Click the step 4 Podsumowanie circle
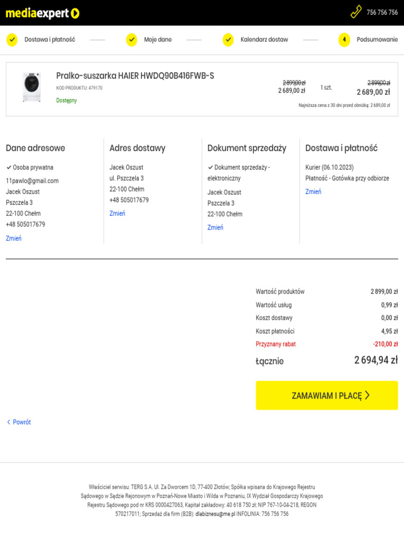 click(x=344, y=39)
